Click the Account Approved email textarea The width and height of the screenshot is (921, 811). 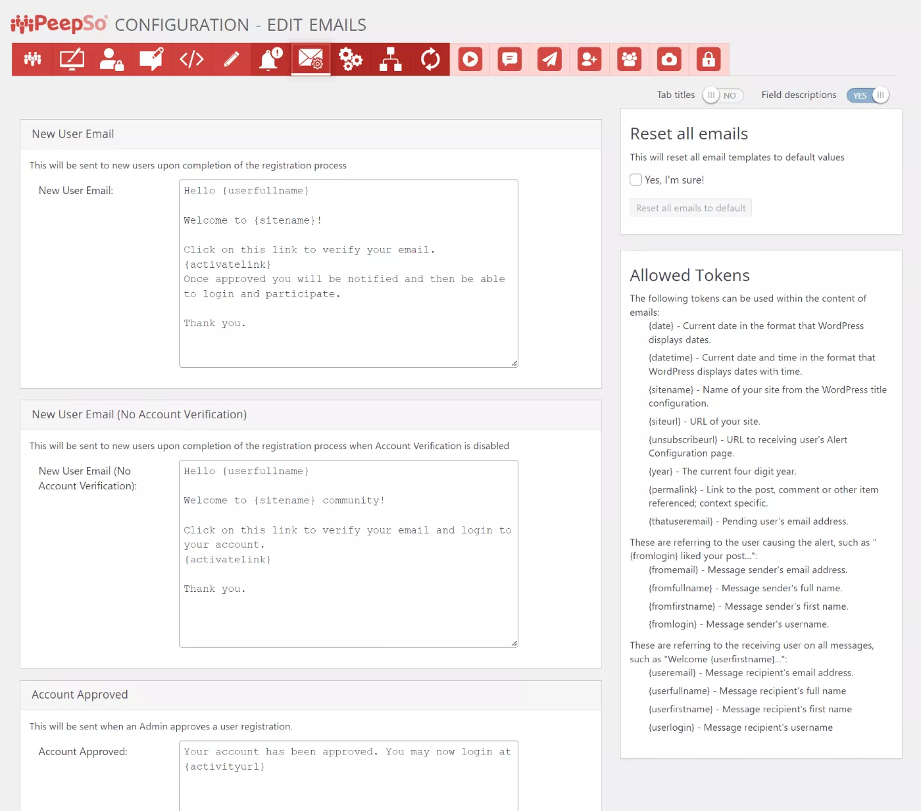click(349, 776)
